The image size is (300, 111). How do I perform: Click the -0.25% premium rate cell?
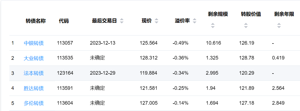pos(180,88)
